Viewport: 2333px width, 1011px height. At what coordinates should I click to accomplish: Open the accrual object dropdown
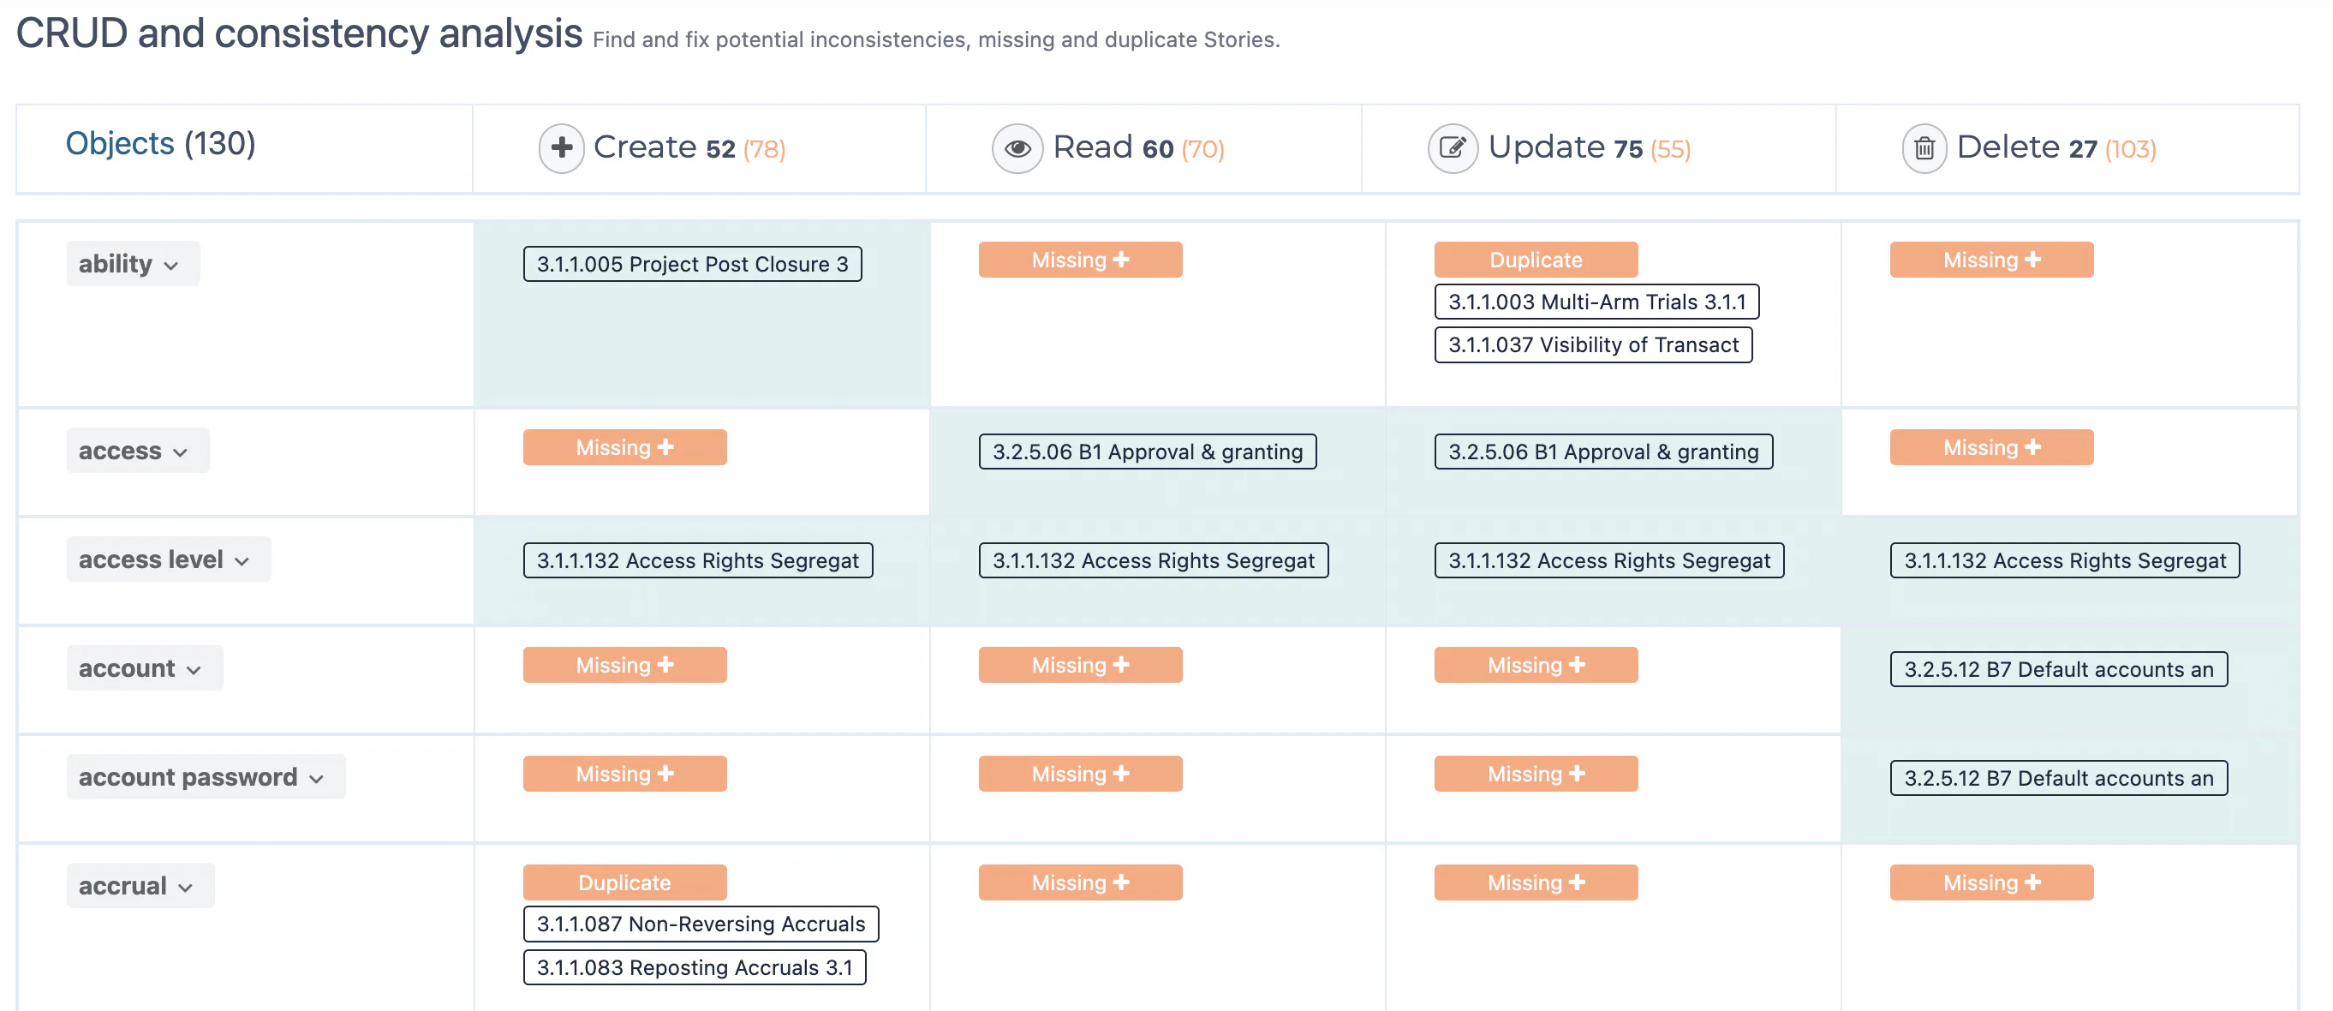[140, 886]
